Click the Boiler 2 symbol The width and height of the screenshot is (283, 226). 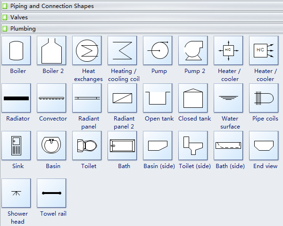tap(51, 50)
